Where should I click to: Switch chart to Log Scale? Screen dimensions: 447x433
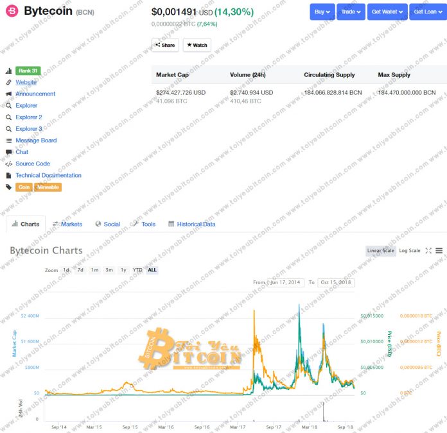pyautogui.click(x=410, y=251)
